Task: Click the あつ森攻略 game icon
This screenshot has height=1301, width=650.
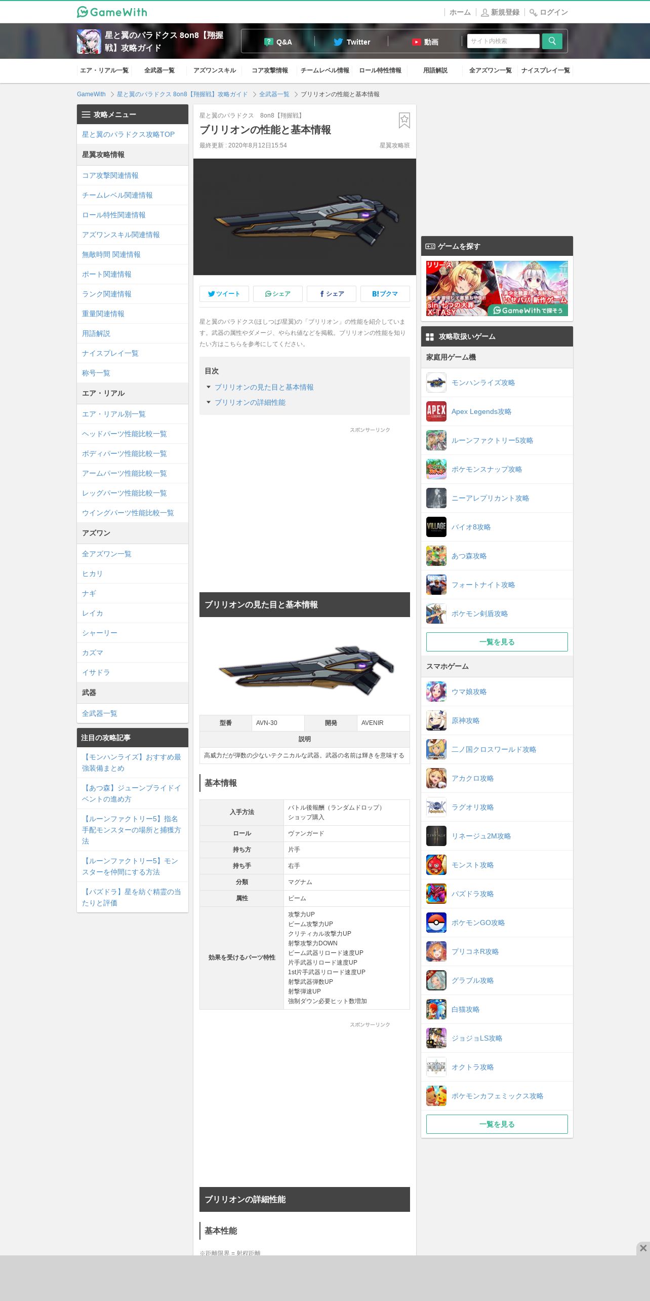Action: (436, 556)
